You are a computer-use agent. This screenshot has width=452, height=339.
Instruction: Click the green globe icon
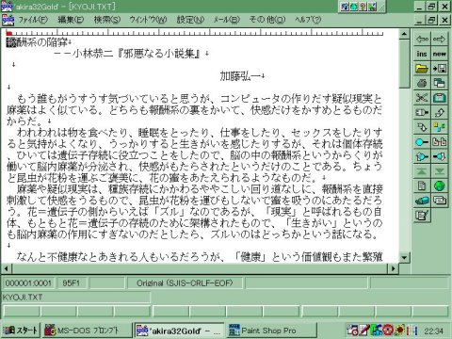point(440,186)
